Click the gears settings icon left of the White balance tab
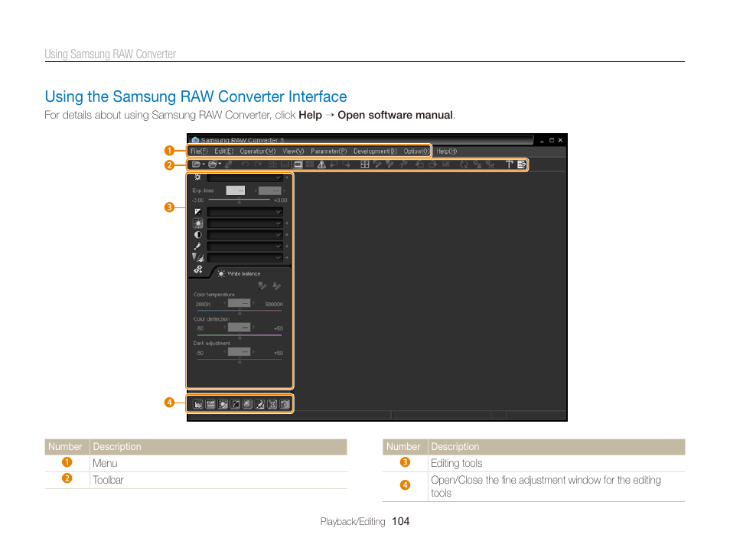The height and width of the screenshot is (551, 730). (x=198, y=269)
